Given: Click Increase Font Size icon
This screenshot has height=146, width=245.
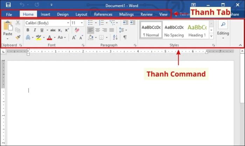Looking at the screenshot, I should click(74, 37).
